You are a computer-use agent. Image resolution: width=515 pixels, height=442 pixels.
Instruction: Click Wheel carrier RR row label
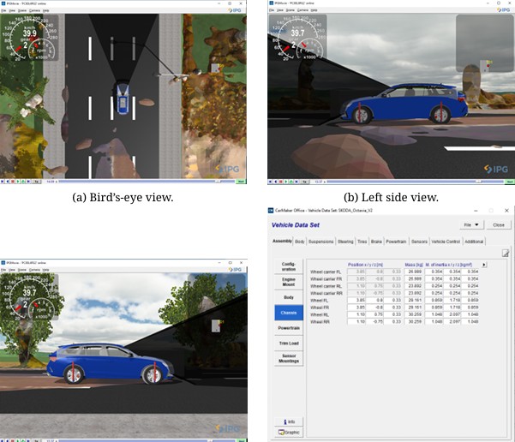pos(326,293)
